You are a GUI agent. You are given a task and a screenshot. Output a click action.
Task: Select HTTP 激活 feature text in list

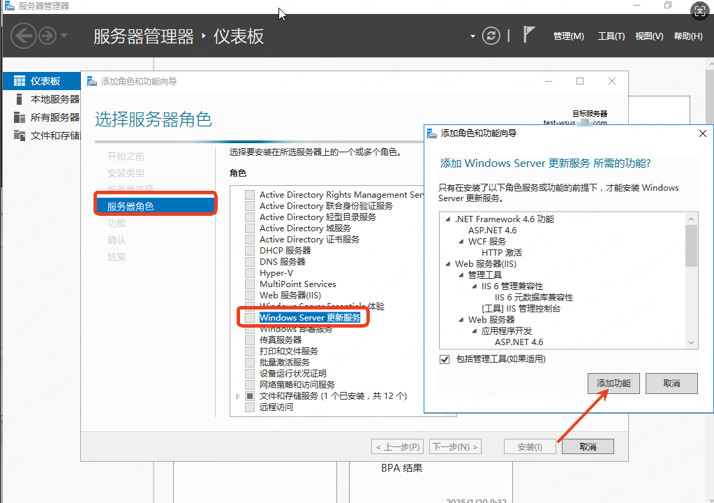502,253
